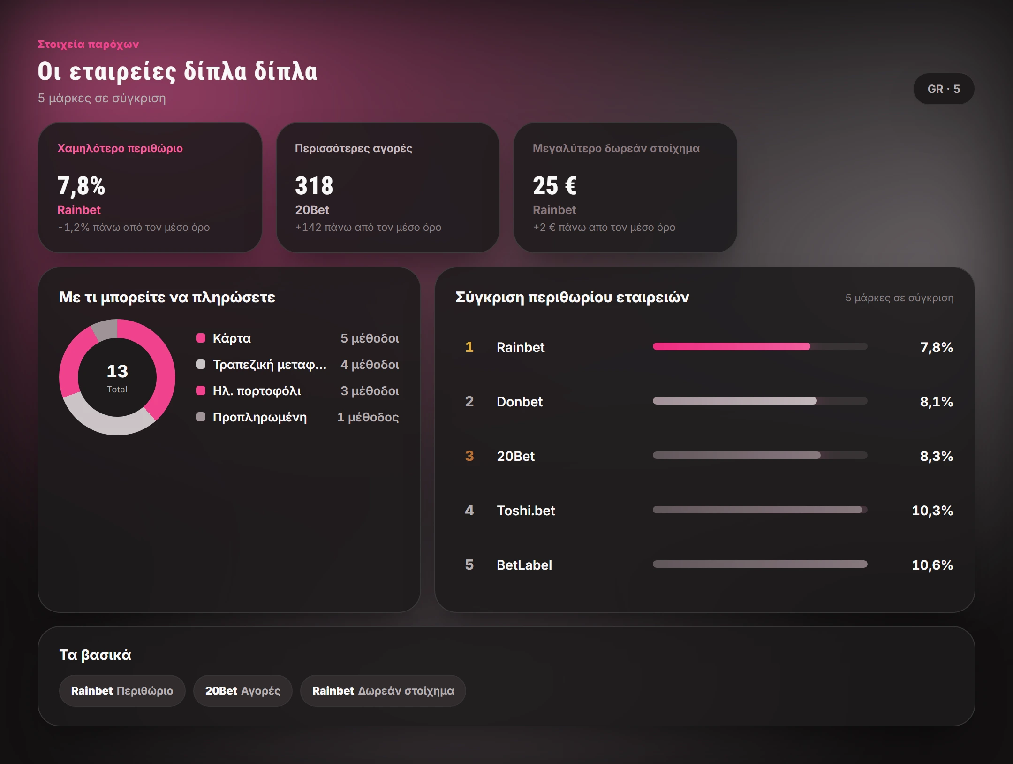Click the '318' markets value

[314, 185]
